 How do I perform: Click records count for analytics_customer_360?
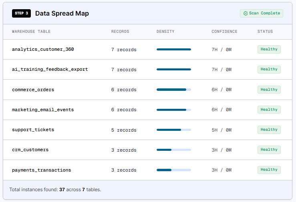pyautogui.click(x=124, y=50)
